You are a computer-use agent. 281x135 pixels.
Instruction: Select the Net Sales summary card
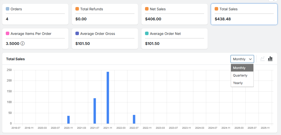coord(174,14)
